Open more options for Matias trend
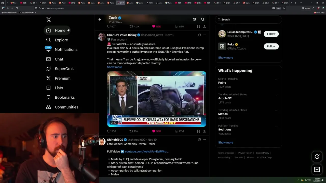 [277, 111]
